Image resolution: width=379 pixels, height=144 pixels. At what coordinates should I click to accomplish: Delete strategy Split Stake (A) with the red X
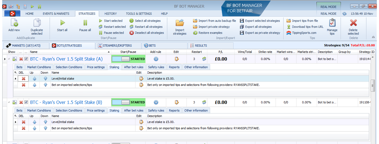pos(21,59)
